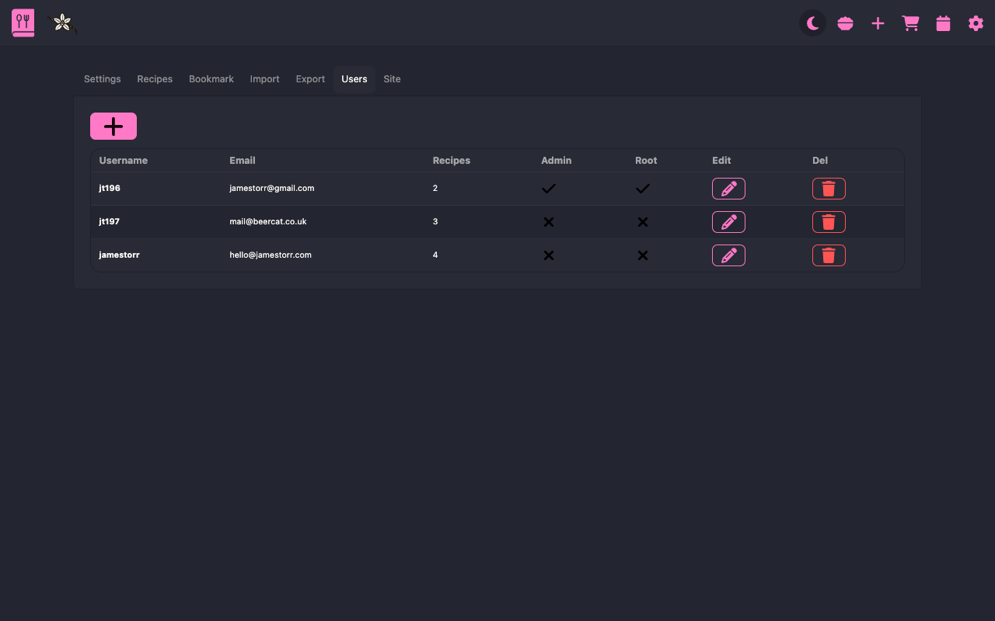Edit user jt196

728,189
